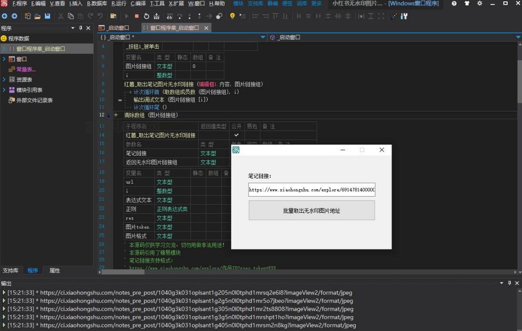Toggle the 公开 checkmark for 红薯_取出笔记图片无水印链接

(236, 135)
